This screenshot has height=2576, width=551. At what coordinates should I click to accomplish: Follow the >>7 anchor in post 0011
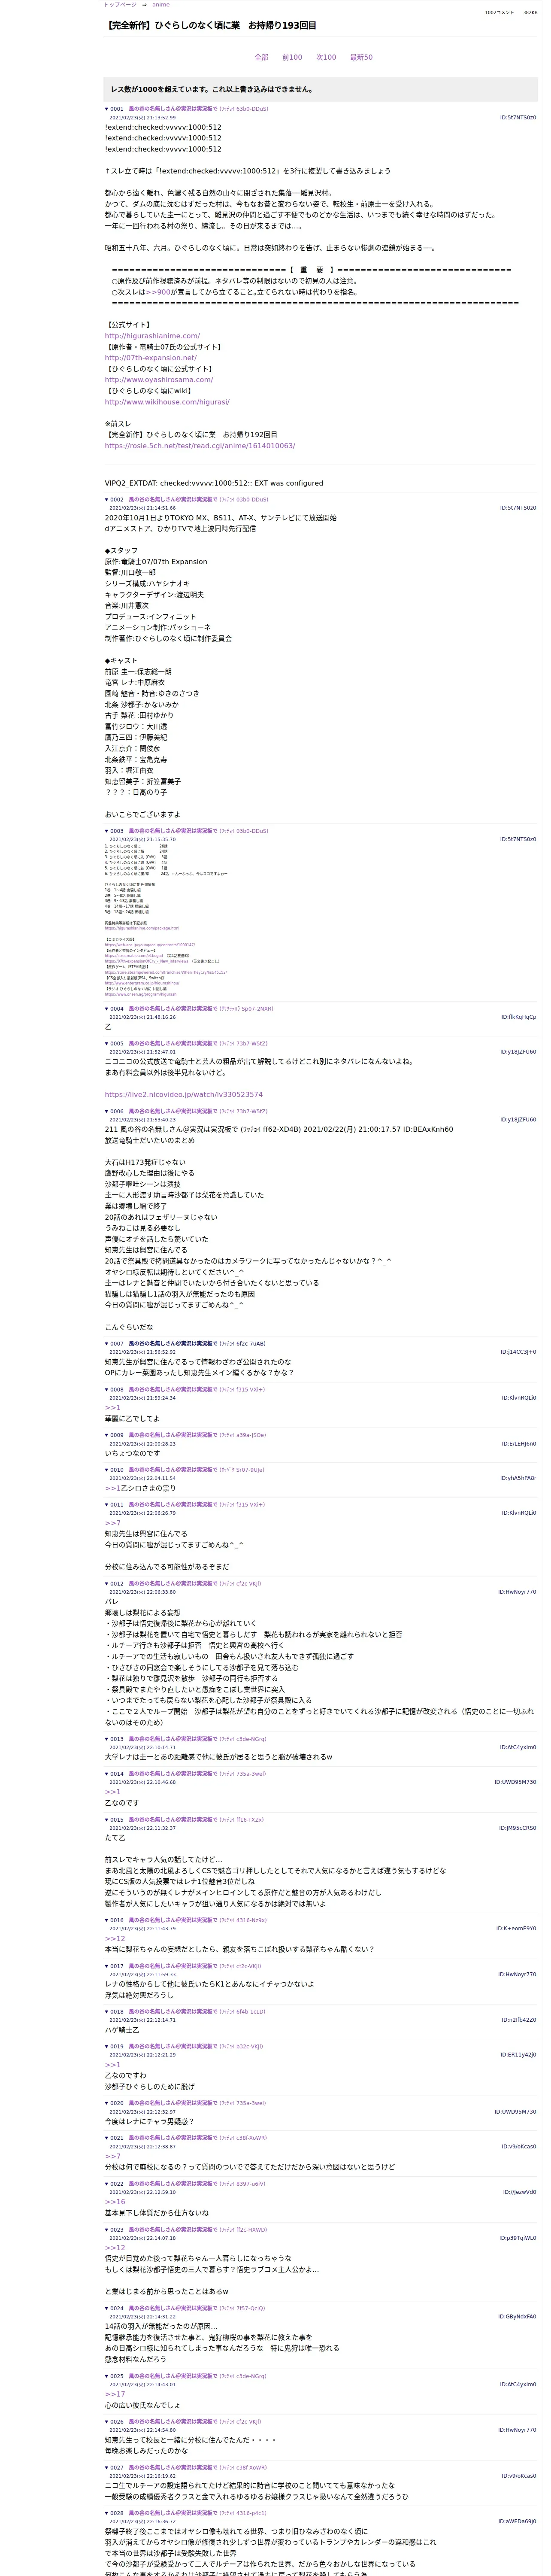coord(112,1523)
